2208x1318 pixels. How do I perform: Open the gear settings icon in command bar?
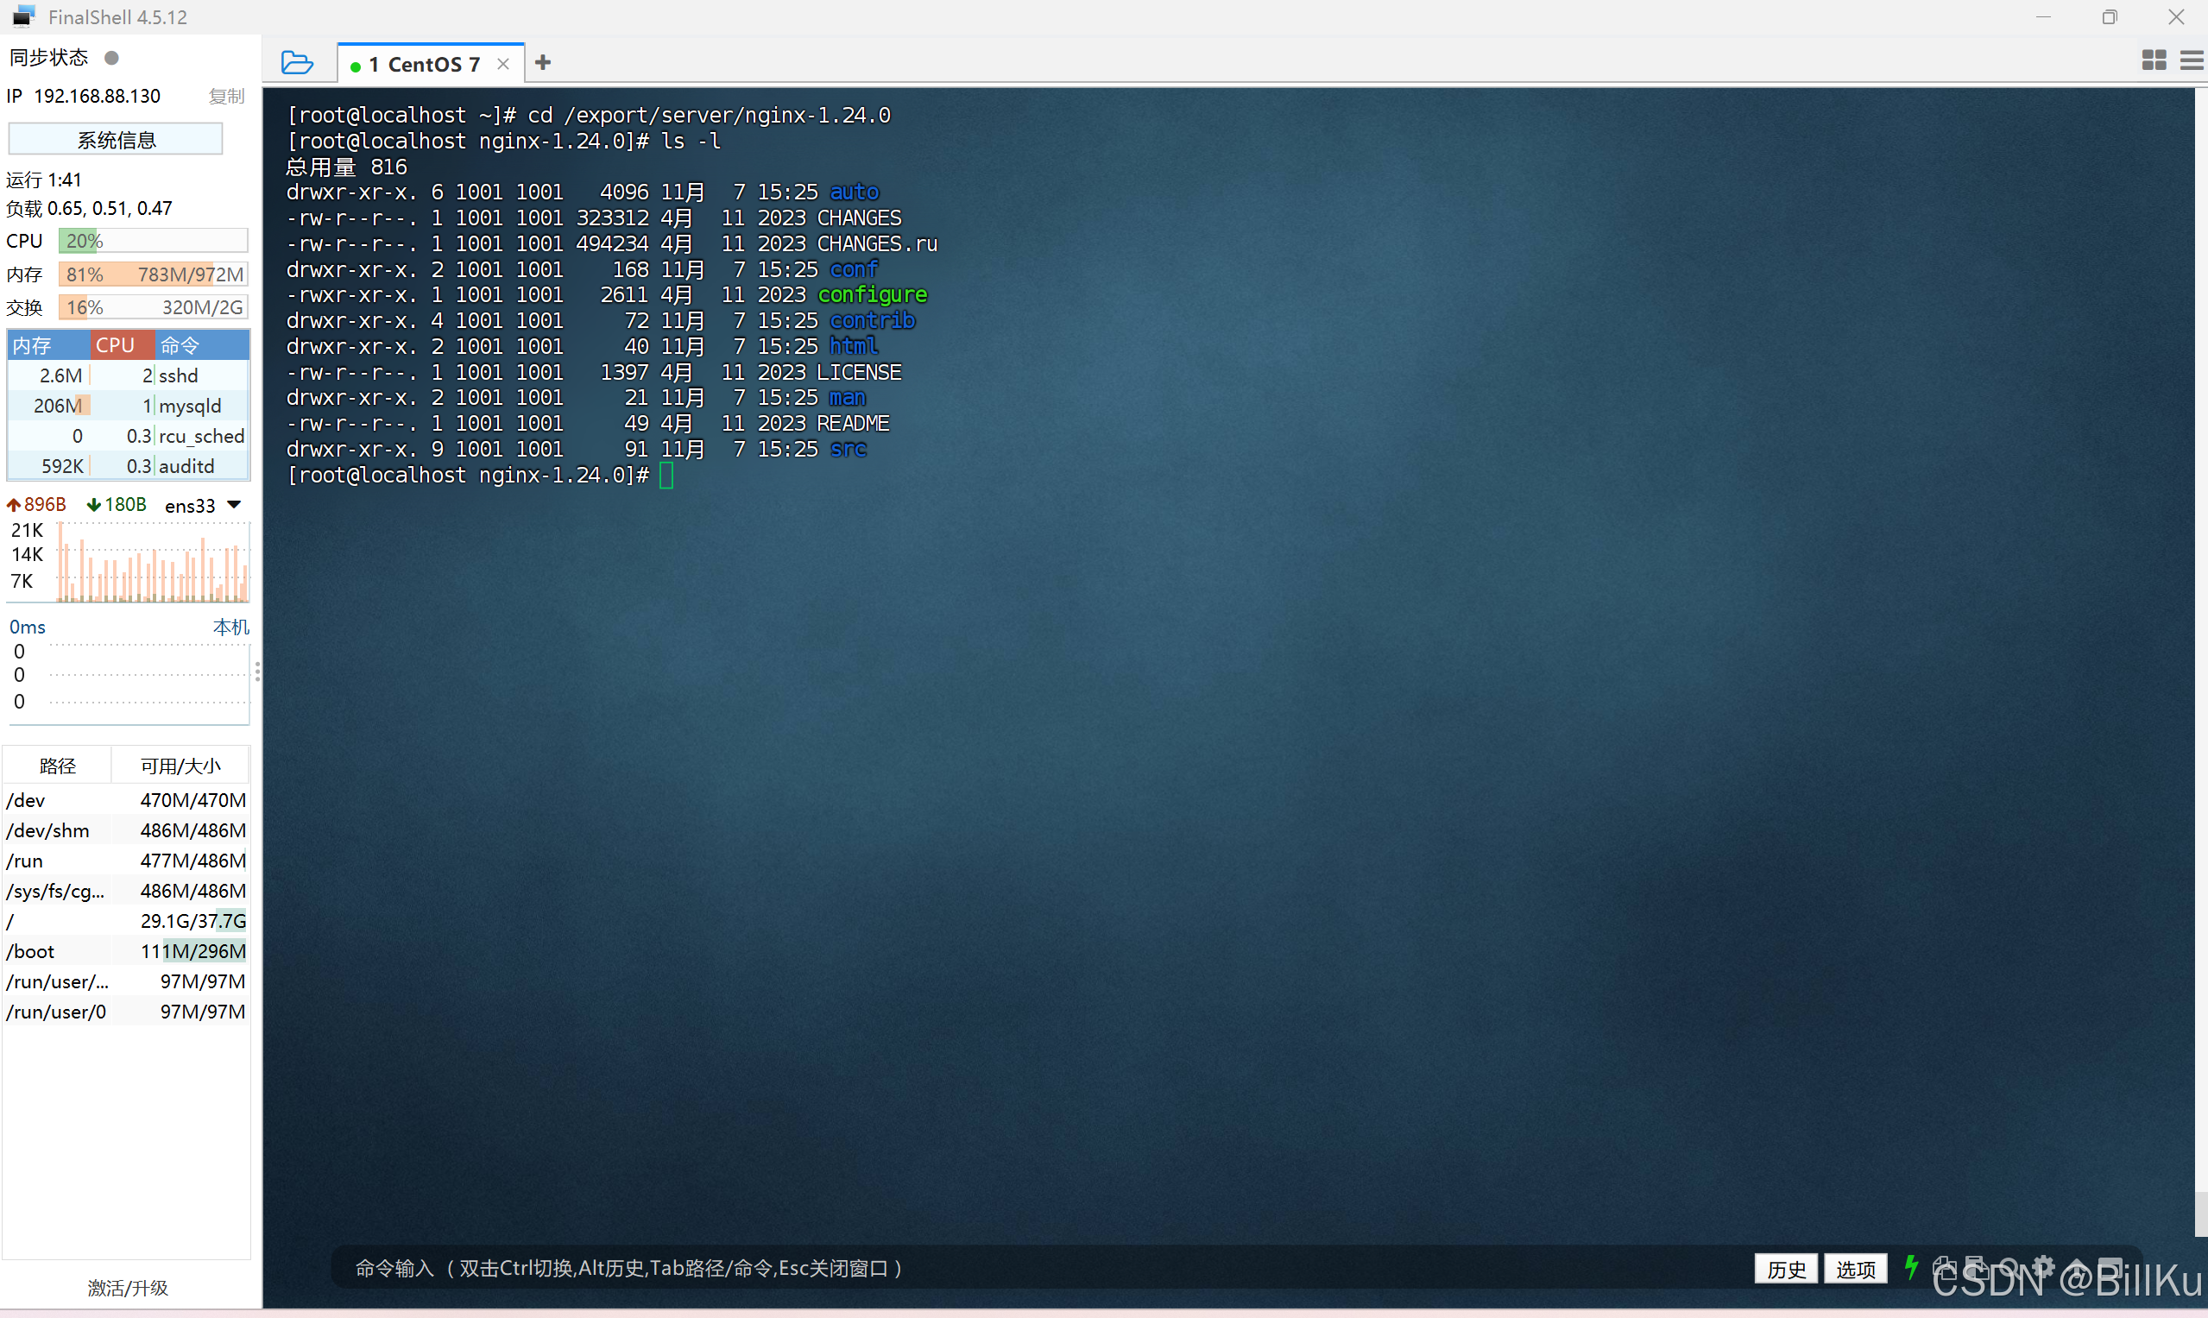click(2043, 1267)
